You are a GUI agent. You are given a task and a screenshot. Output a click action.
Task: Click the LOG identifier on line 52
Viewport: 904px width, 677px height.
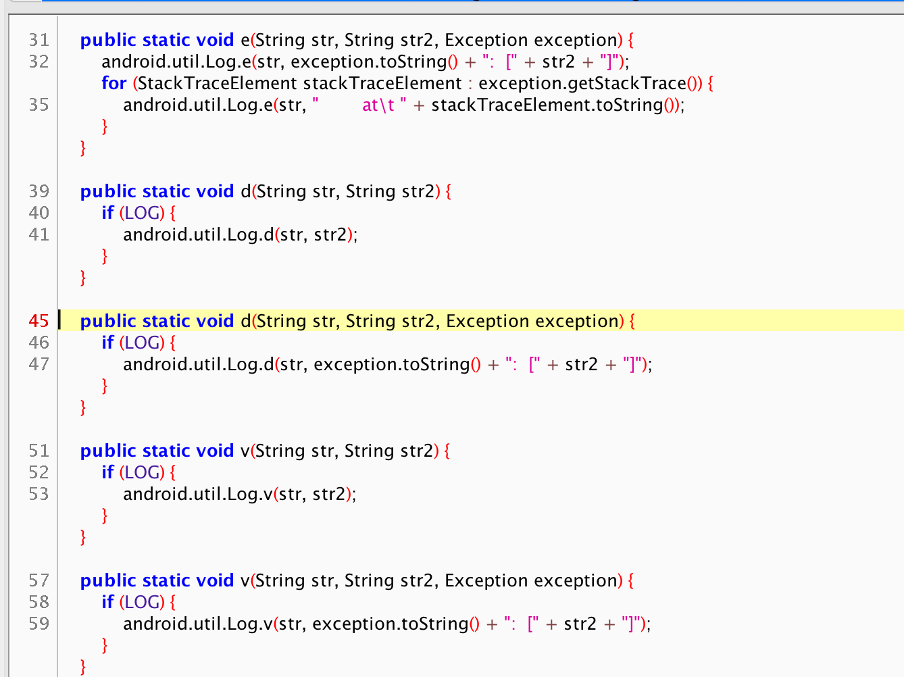[x=142, y=472]
